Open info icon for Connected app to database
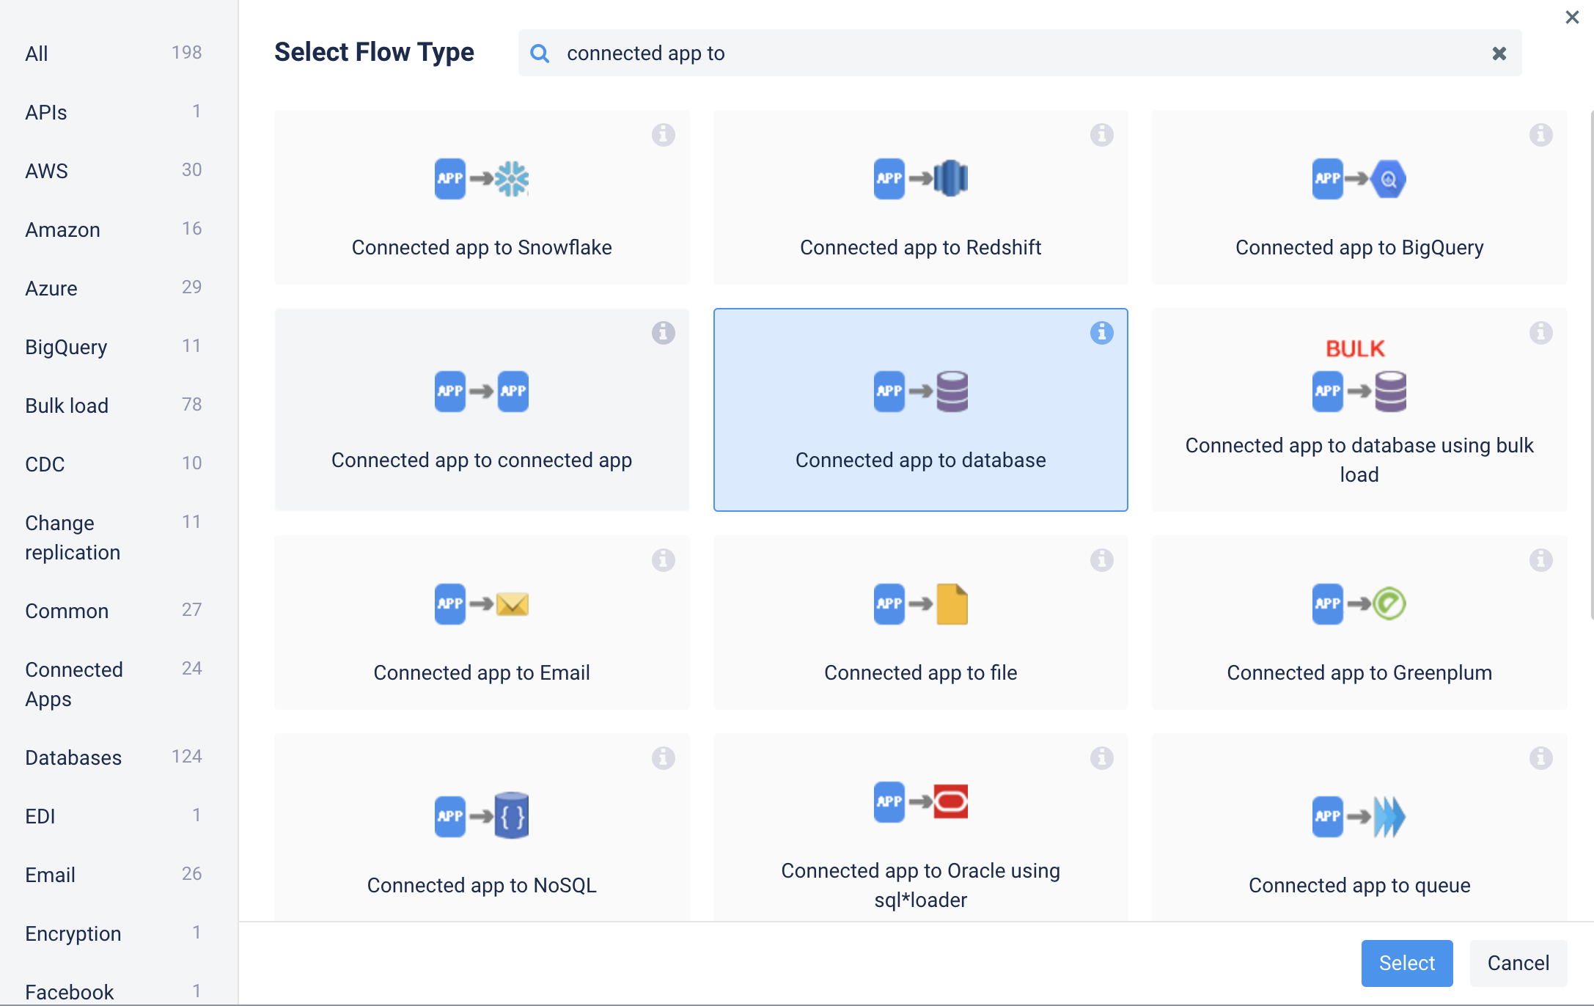This screenshot has width=1594, height=1006. [1101, 333]
